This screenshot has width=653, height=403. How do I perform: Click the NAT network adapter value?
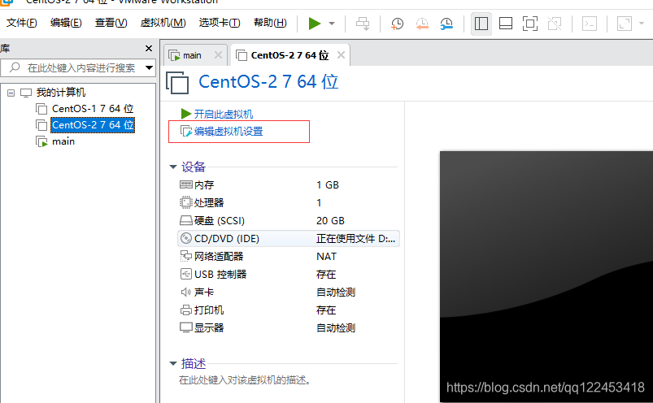326,257
